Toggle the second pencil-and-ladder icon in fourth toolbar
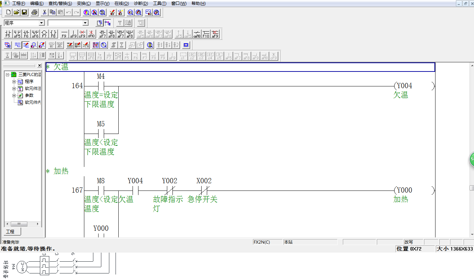The width and height of the screenshot is (474, 279). tap(78, 45)
